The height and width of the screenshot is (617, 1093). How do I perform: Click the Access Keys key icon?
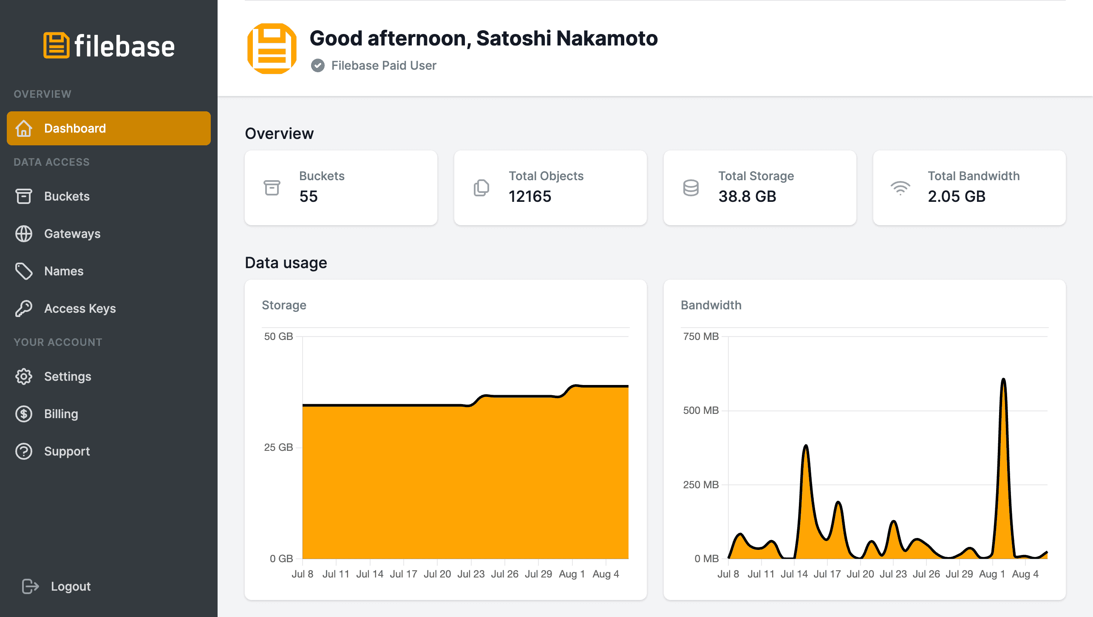[x=24, y=308]
